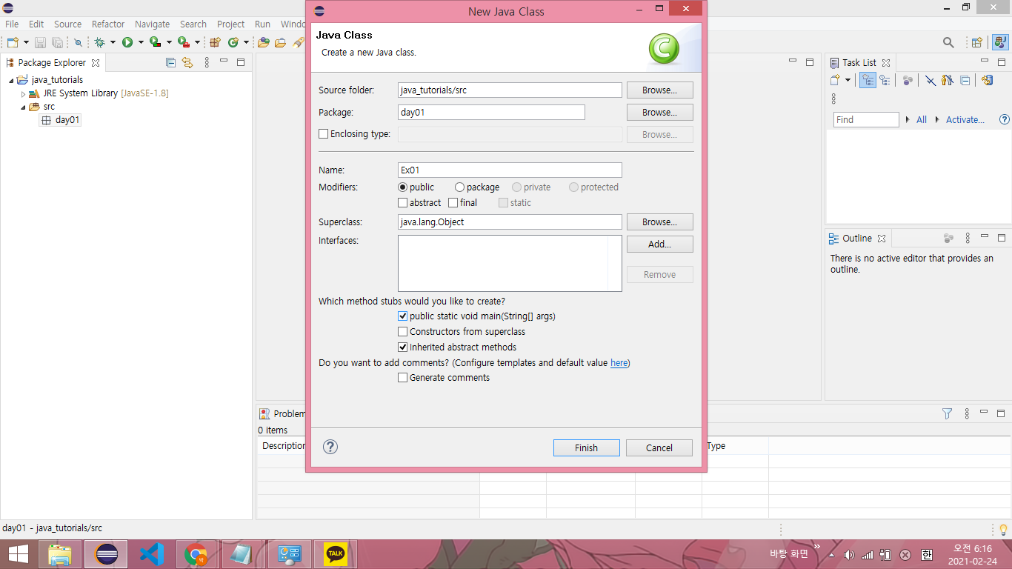
Task: Uncheck public static void main stub
Action: [x=403, y=316]
